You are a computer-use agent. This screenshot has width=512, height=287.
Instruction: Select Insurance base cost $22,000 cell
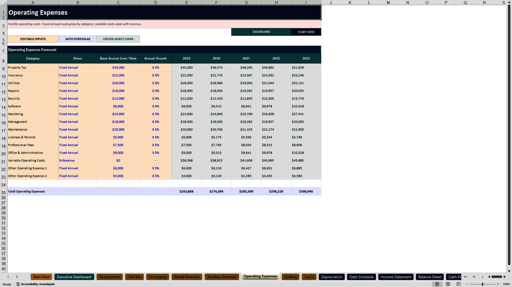tap(118, 75)
